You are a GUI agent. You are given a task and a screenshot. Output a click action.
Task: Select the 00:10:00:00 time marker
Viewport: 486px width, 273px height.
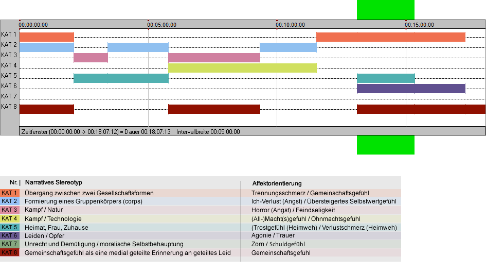click(x=291, y=25)
